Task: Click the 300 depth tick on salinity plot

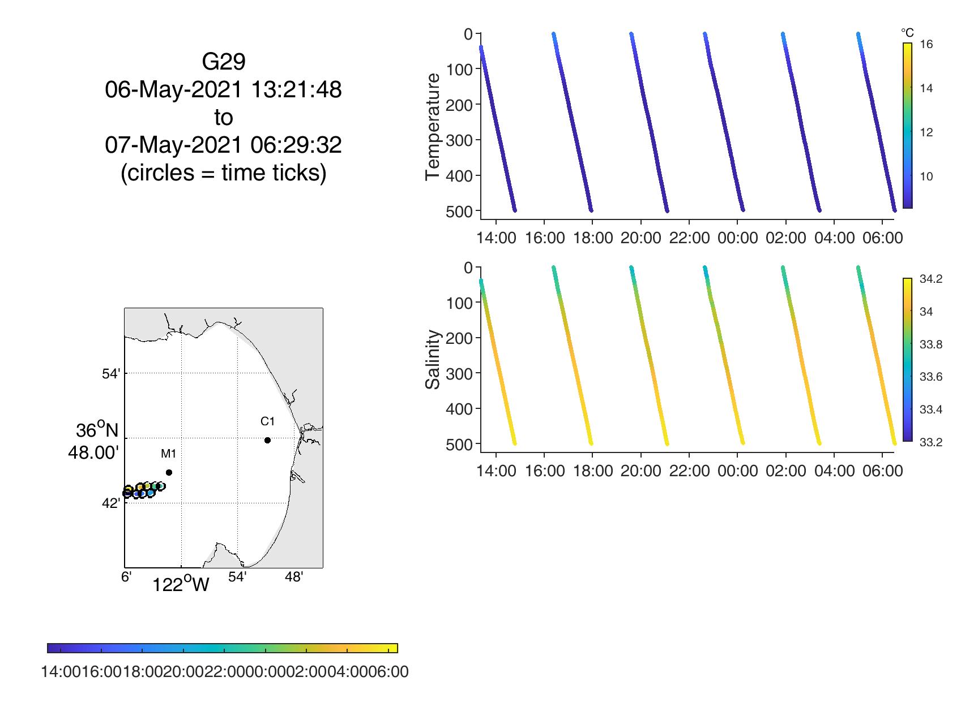Action: pos(460,373)
